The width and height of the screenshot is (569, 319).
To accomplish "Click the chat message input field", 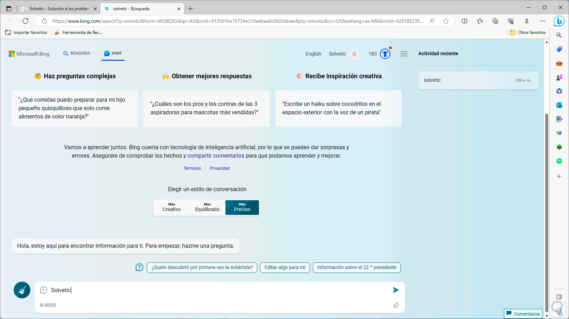I will (x=220, y=290).
